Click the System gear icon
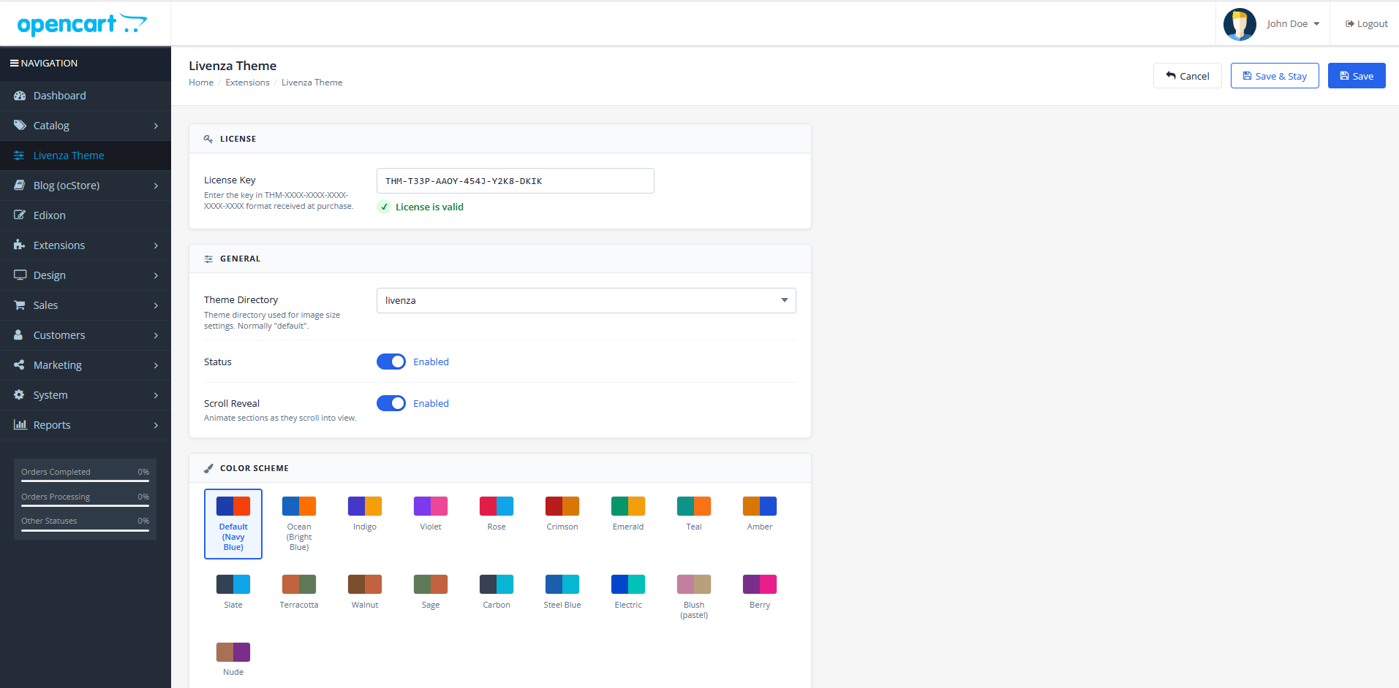1399x688 pixels. coord(19,395)
